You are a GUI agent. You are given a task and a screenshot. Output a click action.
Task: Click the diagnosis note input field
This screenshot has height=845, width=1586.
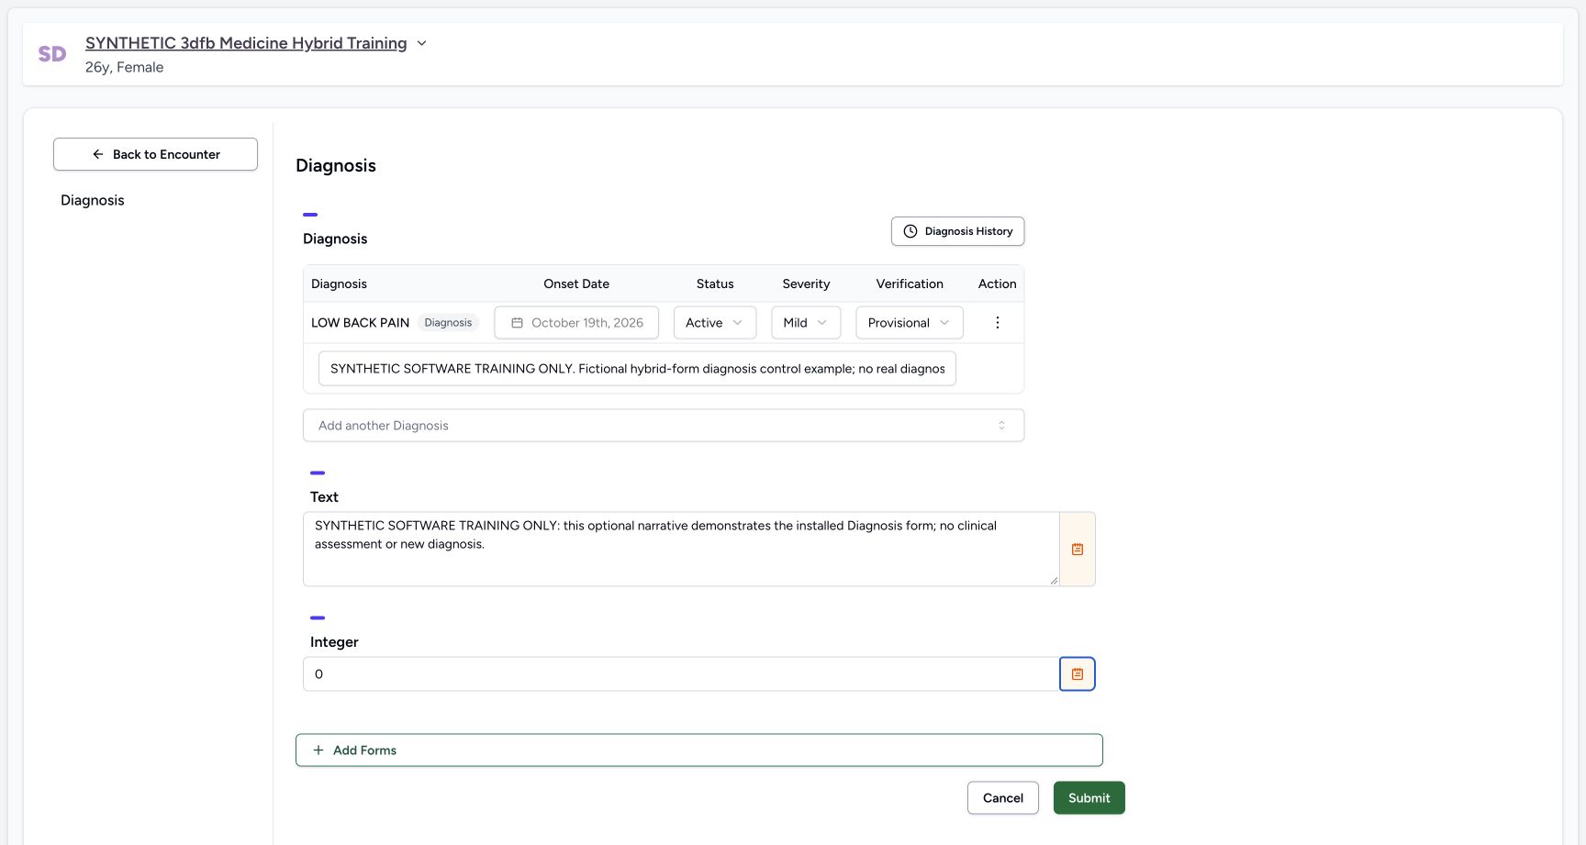(637, 369)
